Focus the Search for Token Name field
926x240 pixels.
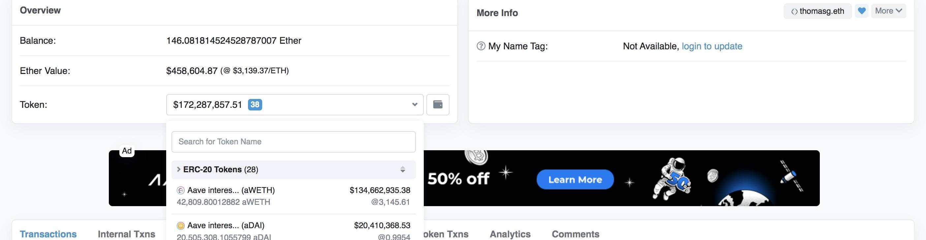[x=293, y=142]
